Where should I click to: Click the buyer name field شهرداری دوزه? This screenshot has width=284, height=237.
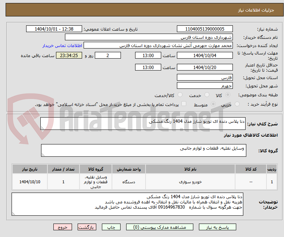point(149,37)
